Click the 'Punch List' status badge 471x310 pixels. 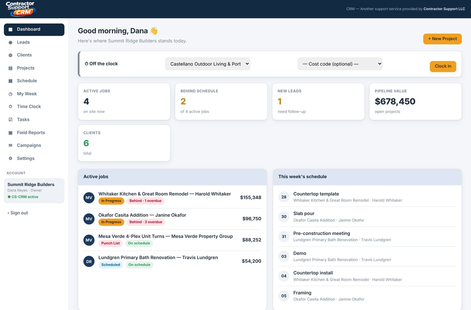110,243
